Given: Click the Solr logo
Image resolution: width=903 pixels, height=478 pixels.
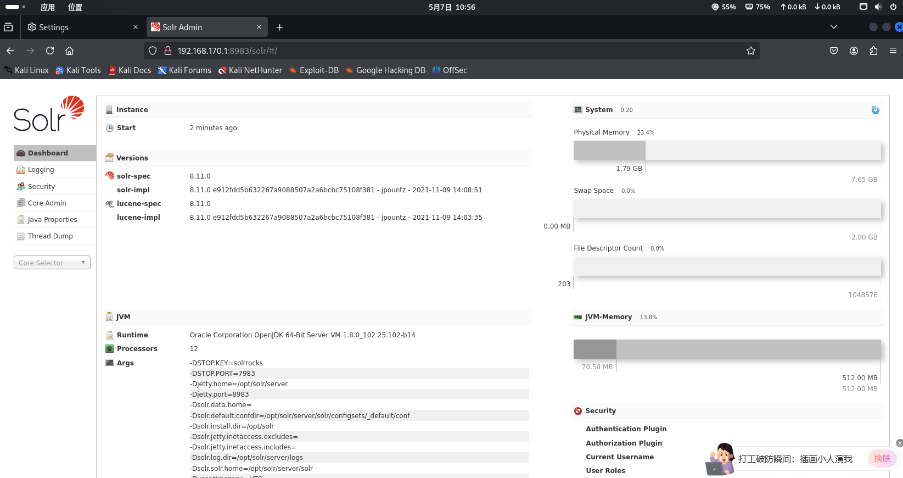Looking at the screenshot, I should coord(49,114).
